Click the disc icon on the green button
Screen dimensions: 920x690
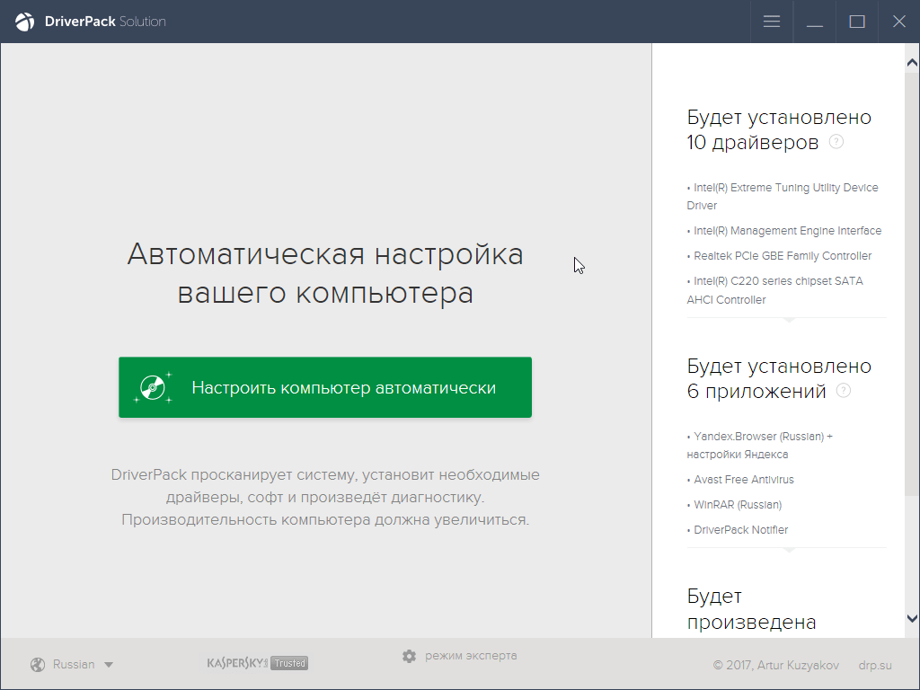[x=153, y=388]
